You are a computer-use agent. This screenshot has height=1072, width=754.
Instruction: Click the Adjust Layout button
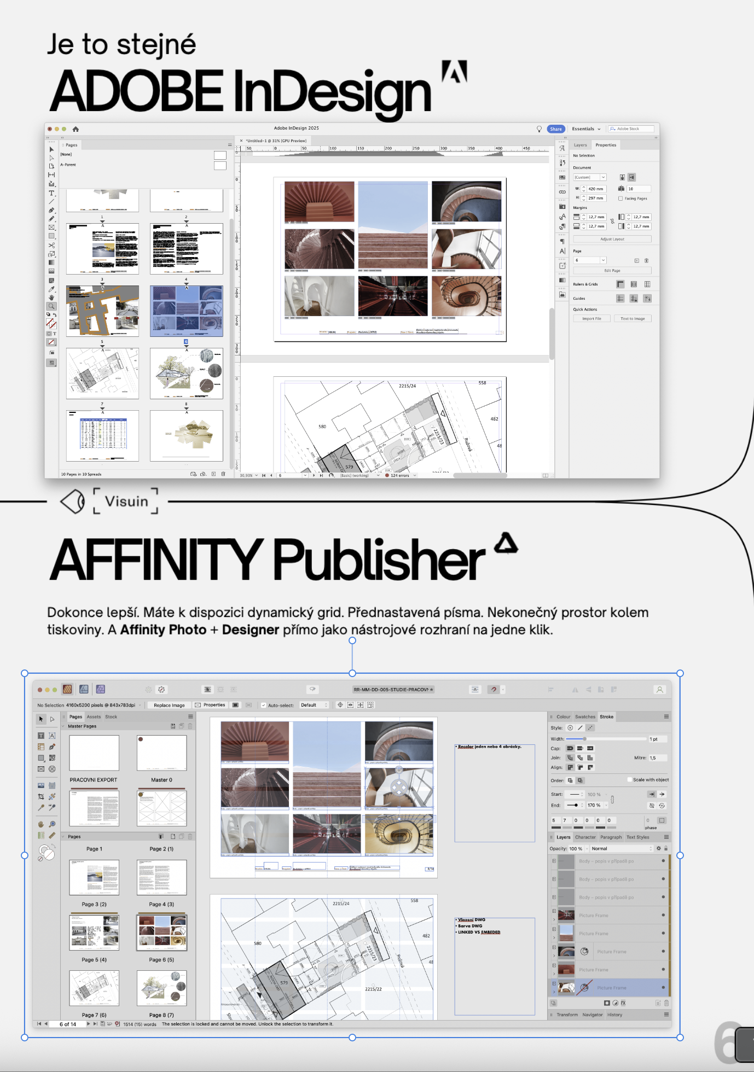point(612,239)
